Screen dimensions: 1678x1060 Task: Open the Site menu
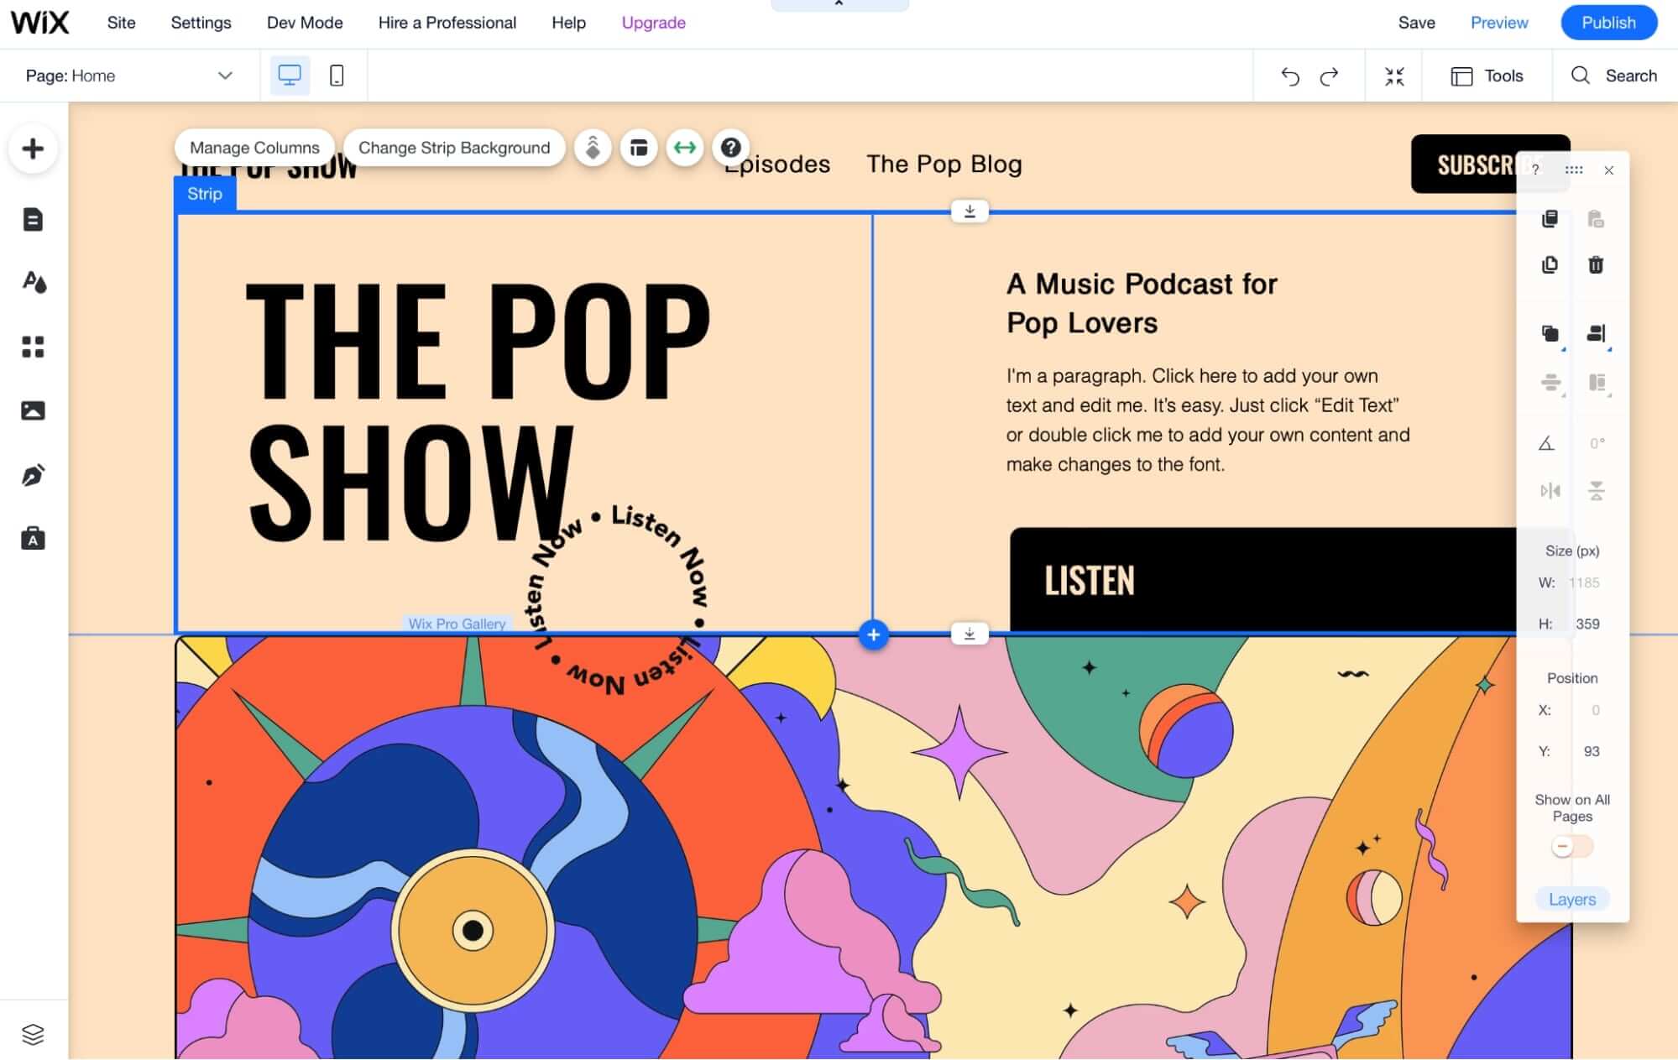121,23
